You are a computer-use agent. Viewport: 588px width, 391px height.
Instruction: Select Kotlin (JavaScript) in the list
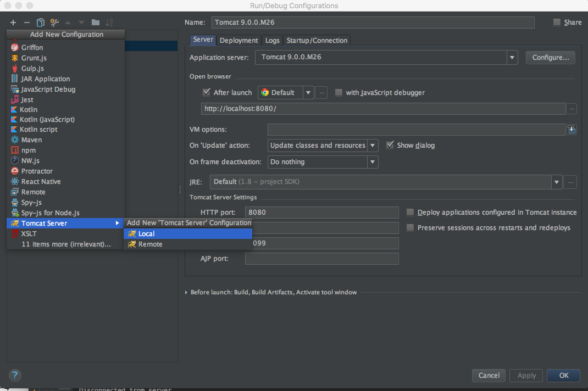[66, 120]
